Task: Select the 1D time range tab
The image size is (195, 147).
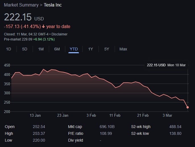Action: pyautogui.click(x=9, y=49)
